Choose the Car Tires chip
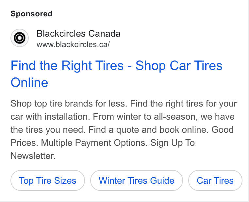The height and width of the screenshot is (202, 249). [x=215, y=180]
